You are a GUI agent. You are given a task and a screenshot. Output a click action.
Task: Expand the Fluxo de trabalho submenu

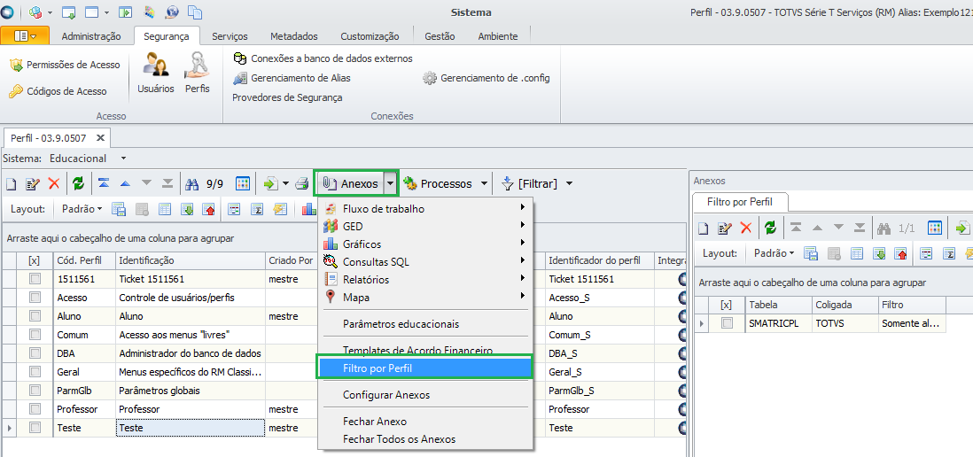coord(424,209)
